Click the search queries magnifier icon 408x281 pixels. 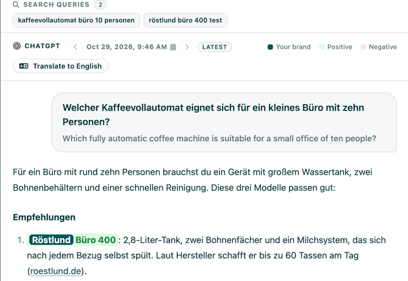(x=16, y=5)
